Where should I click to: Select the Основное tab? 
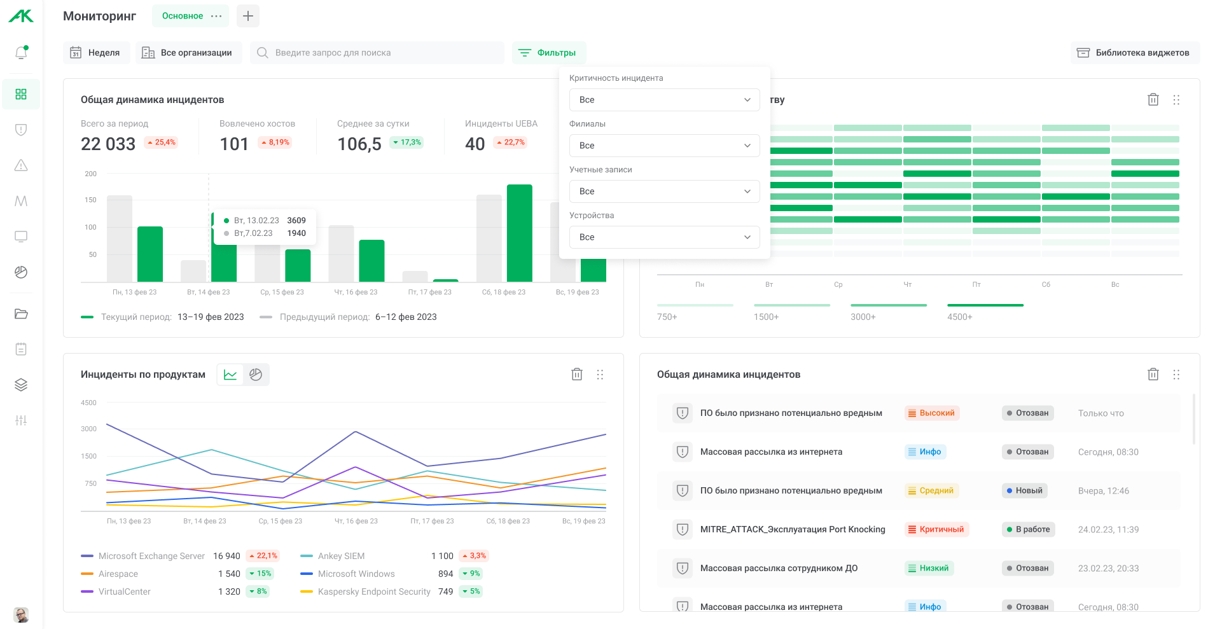(x=183, y=16)
